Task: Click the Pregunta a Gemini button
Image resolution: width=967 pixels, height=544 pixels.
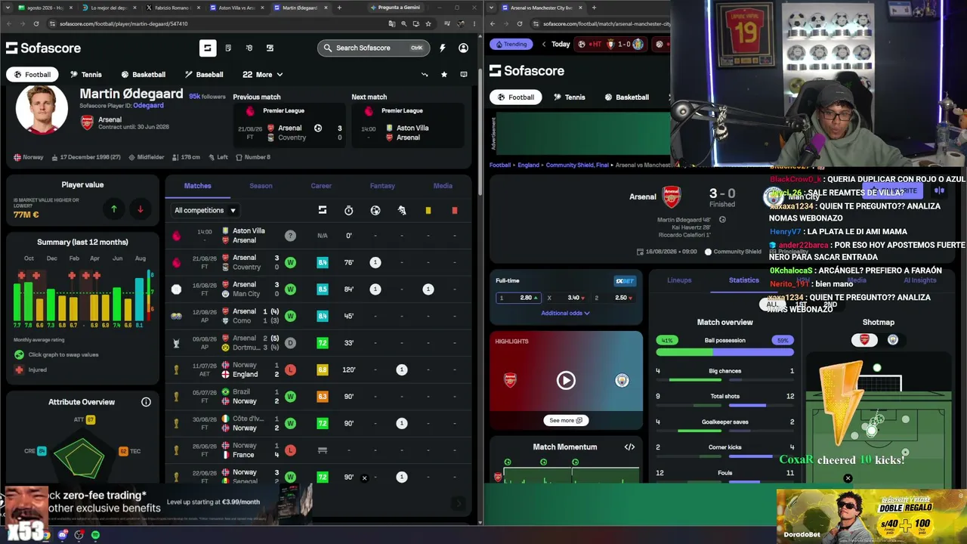Action: (394, 8)
